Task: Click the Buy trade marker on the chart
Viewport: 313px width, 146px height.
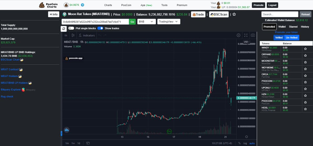Action: pos(169,131)
